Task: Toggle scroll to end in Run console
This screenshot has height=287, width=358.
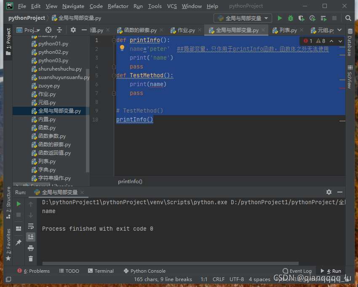Action: (x=31, y=237)
